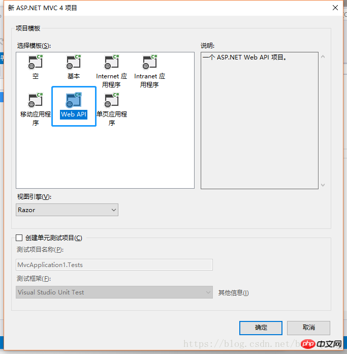The width and height of the screenshot is (347, 354).
Task: Choose the Intranet 应用程序 template icon
Action: tap(150, 62)
